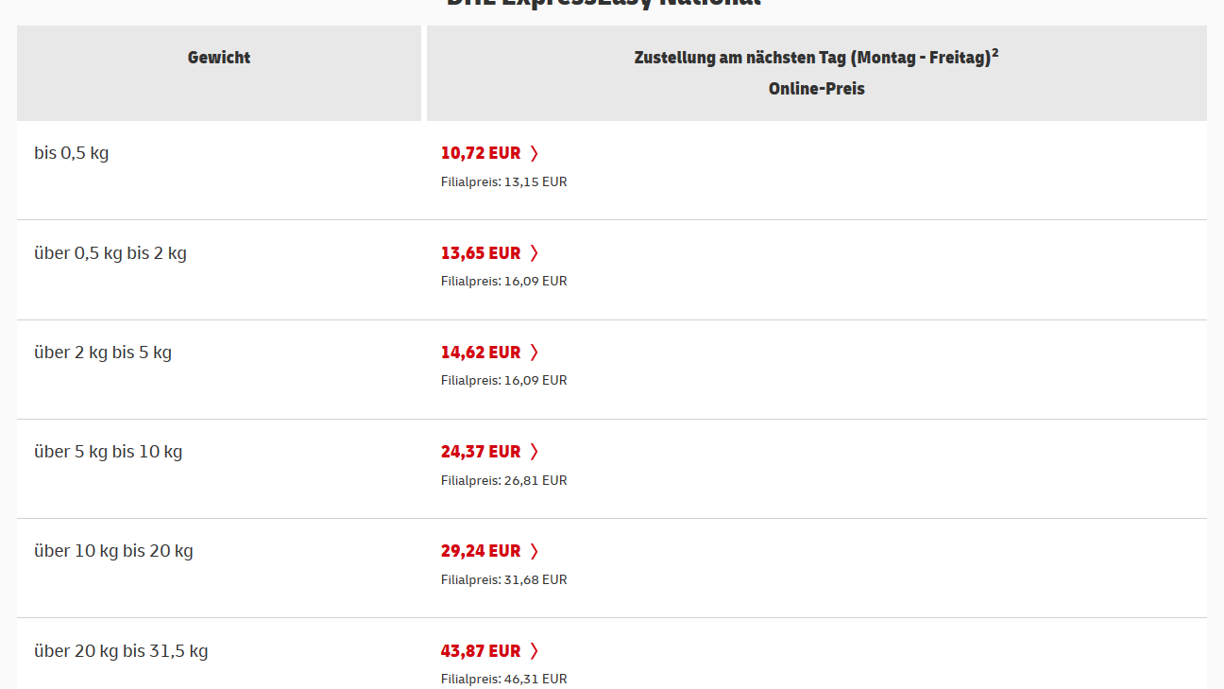Click the chevron arrow next to 10,72 EUR
Image resolution: width=1224 pixels, height=689 pixels.
pyautogui.click(x=535, y=153)
